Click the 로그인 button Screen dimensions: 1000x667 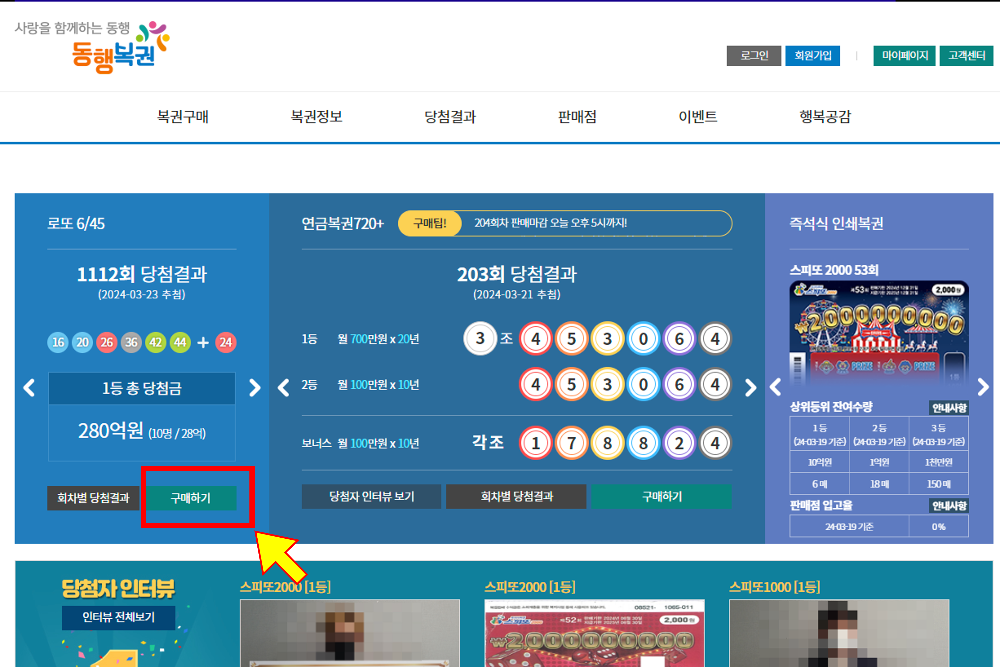(x=754, y=55)
